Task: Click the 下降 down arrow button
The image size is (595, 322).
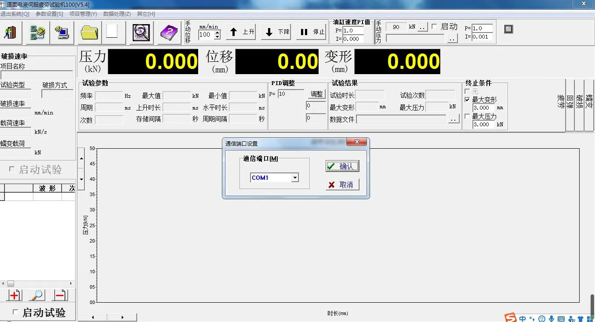Action: pyautogui.click(x=276, y=32)
